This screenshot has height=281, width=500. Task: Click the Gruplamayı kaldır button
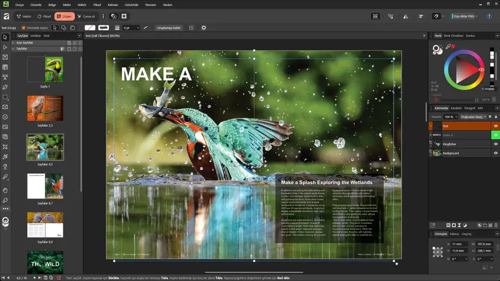[x=169, y=28]
